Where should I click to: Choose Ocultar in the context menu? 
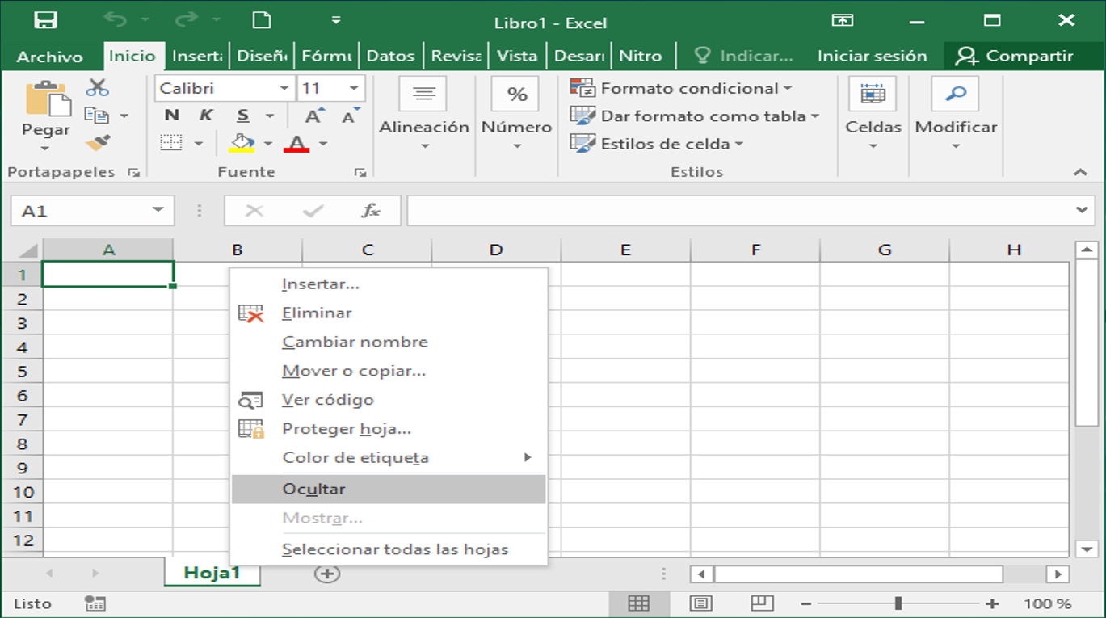[x=389, y=489]
